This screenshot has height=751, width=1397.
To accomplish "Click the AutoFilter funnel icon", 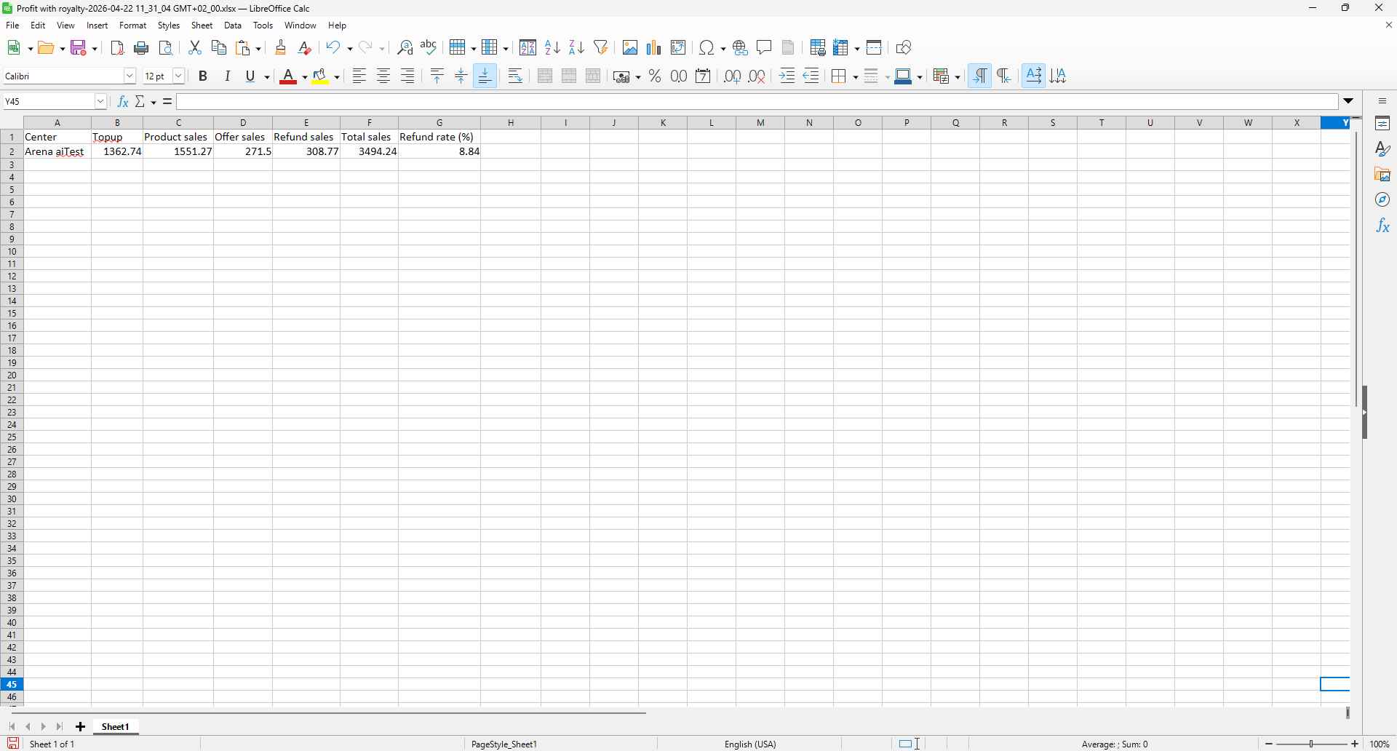I will [600, 48].
